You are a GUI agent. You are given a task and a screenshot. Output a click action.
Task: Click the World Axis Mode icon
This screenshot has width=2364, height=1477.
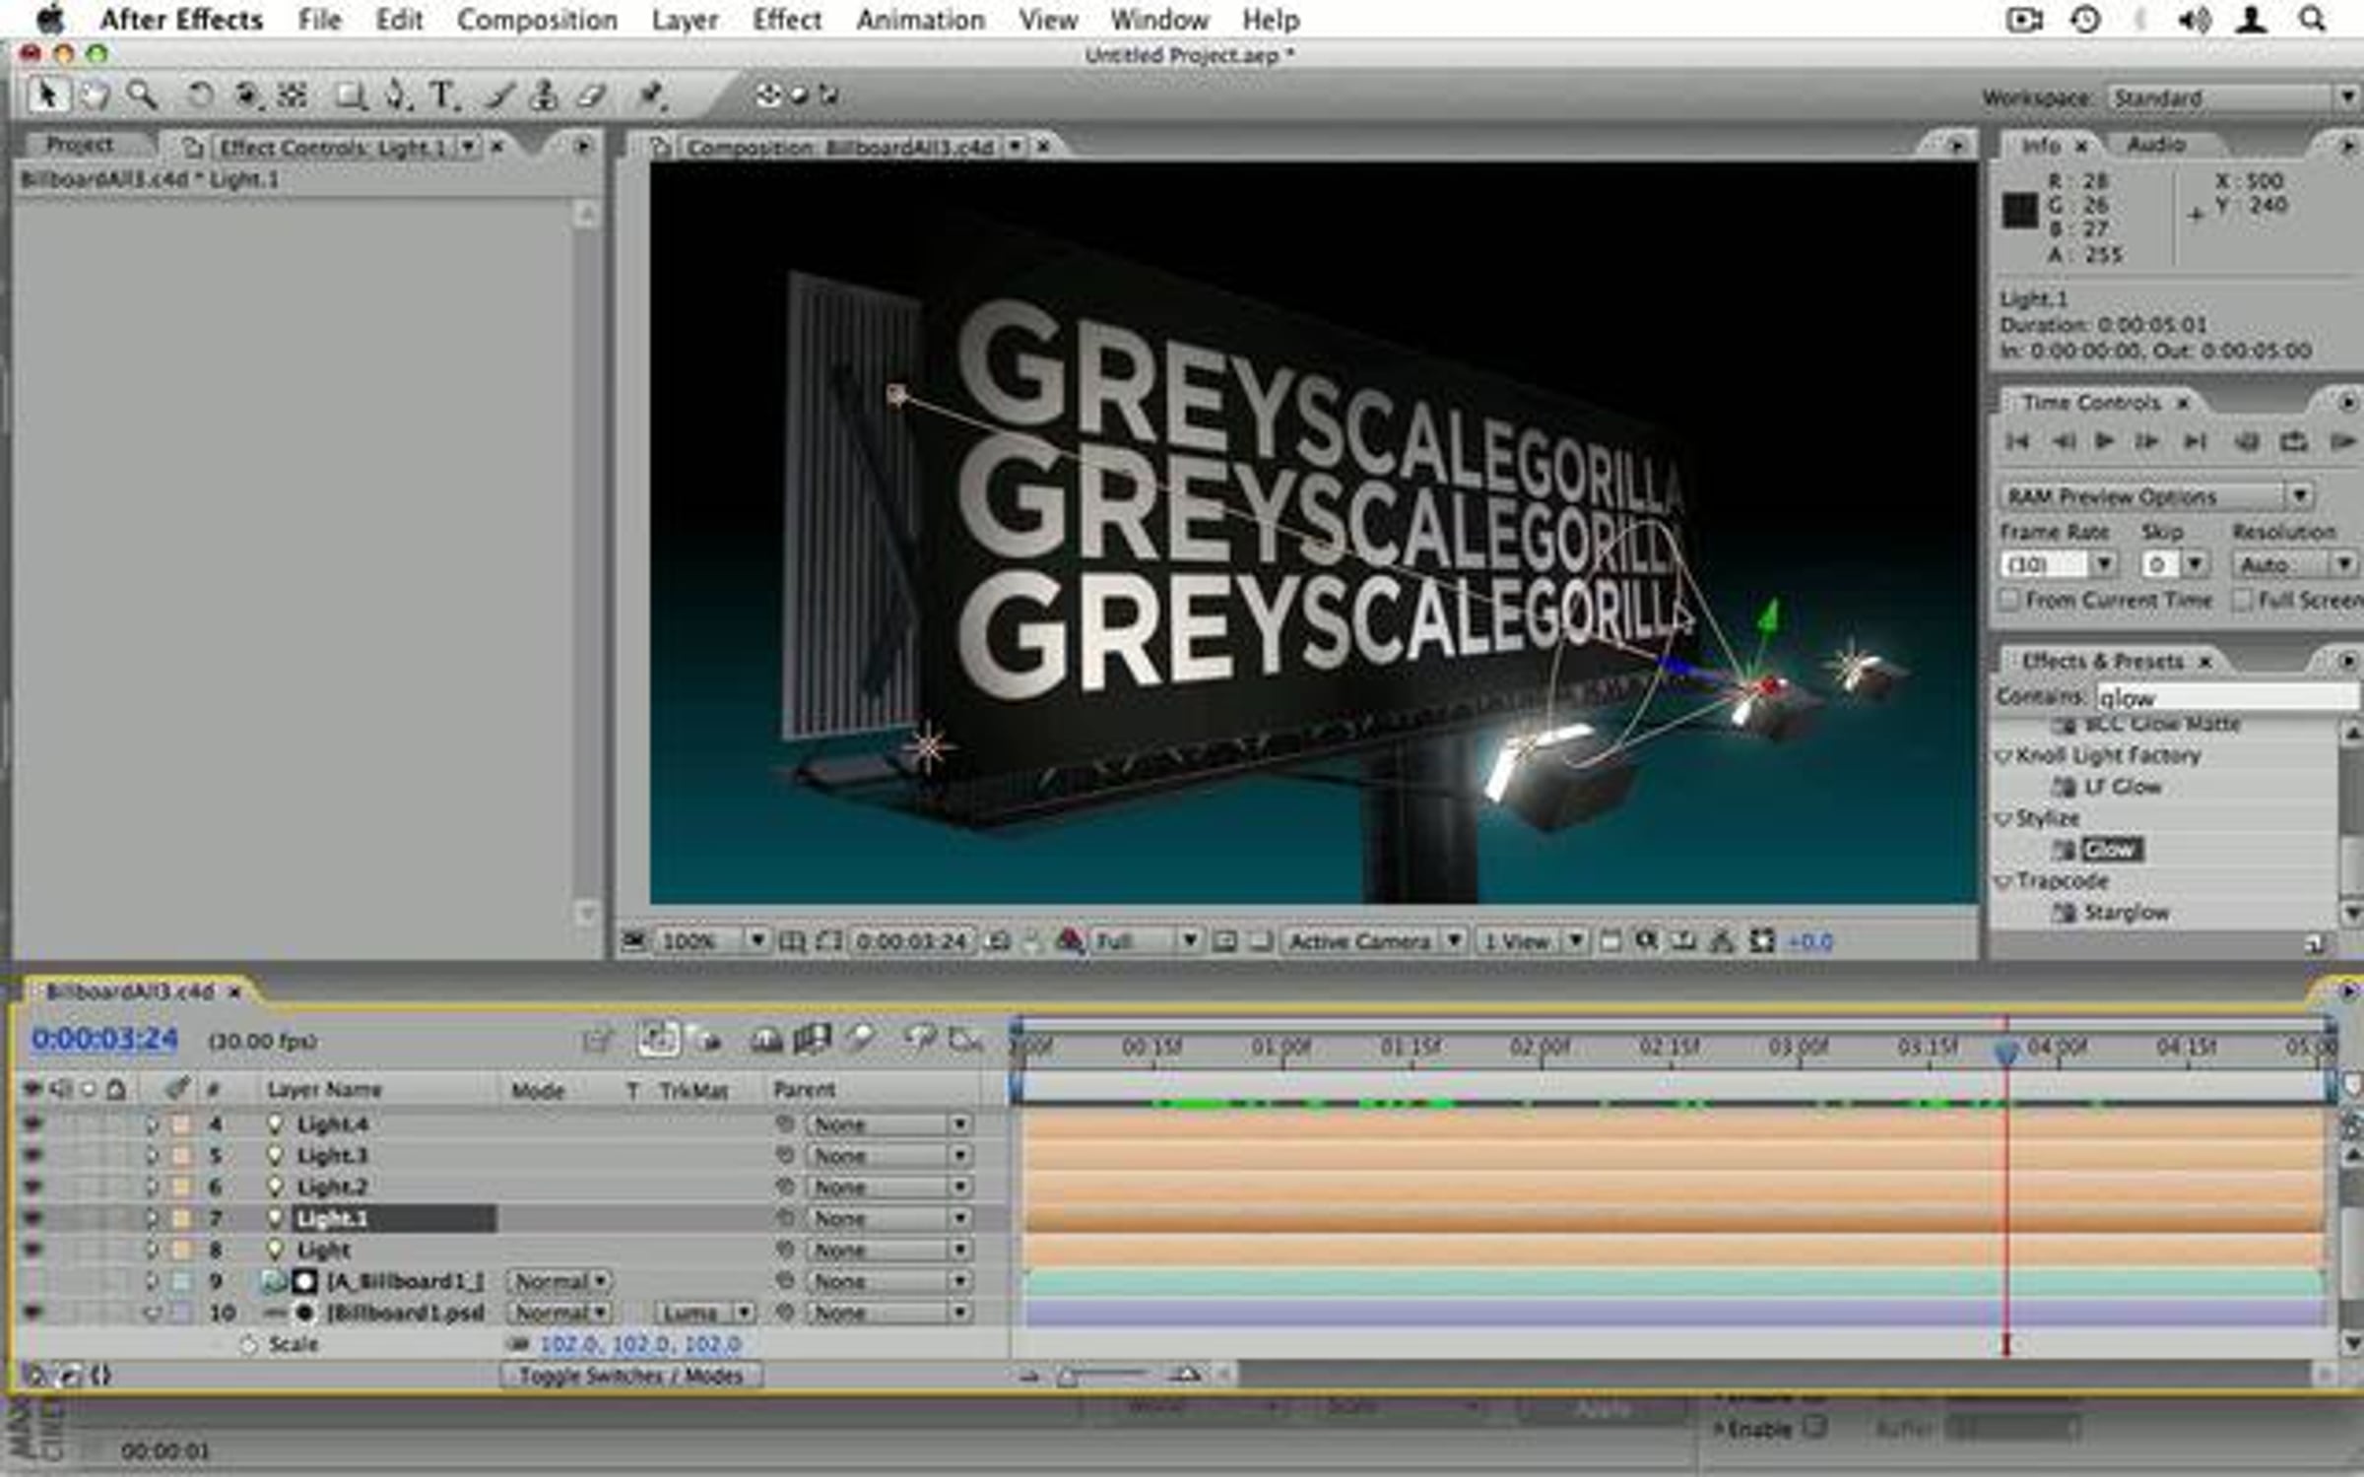(799, 96)
